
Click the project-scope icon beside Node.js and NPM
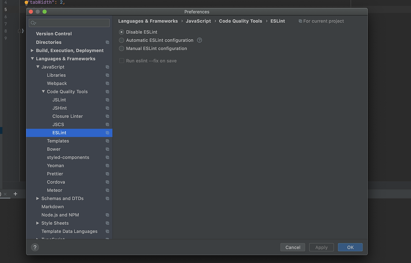click(x=108, y=215)
